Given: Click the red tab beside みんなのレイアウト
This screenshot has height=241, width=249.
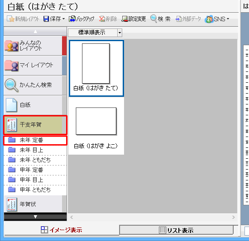Looking at the screenshot, I should tap(64, 46).
